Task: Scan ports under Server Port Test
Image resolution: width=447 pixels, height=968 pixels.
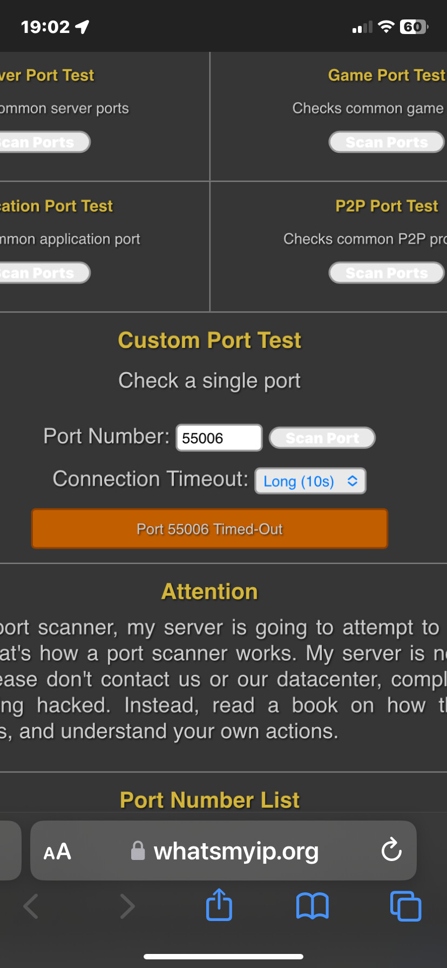Action: pyautogui.click(x=43, y=142)
